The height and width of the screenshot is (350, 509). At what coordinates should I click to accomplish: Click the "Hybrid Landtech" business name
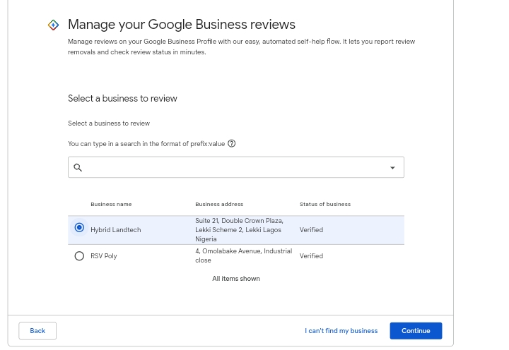click(115, 230)
